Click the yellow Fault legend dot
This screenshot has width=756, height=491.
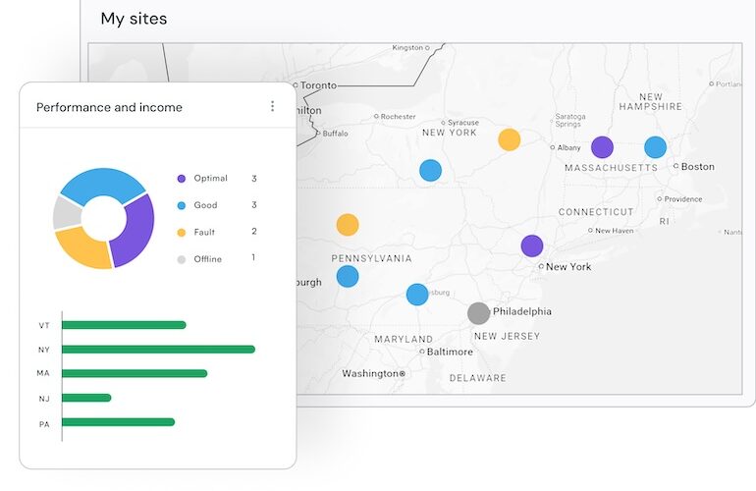click(x=182, y=233)
